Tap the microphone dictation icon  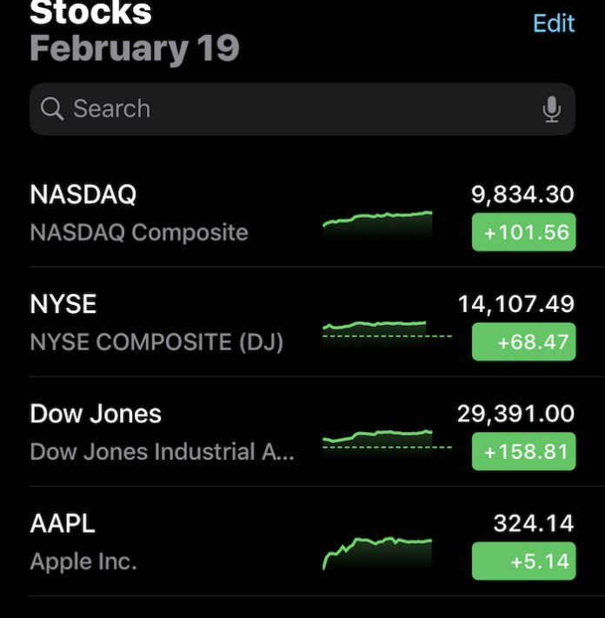tap(551, 110)
